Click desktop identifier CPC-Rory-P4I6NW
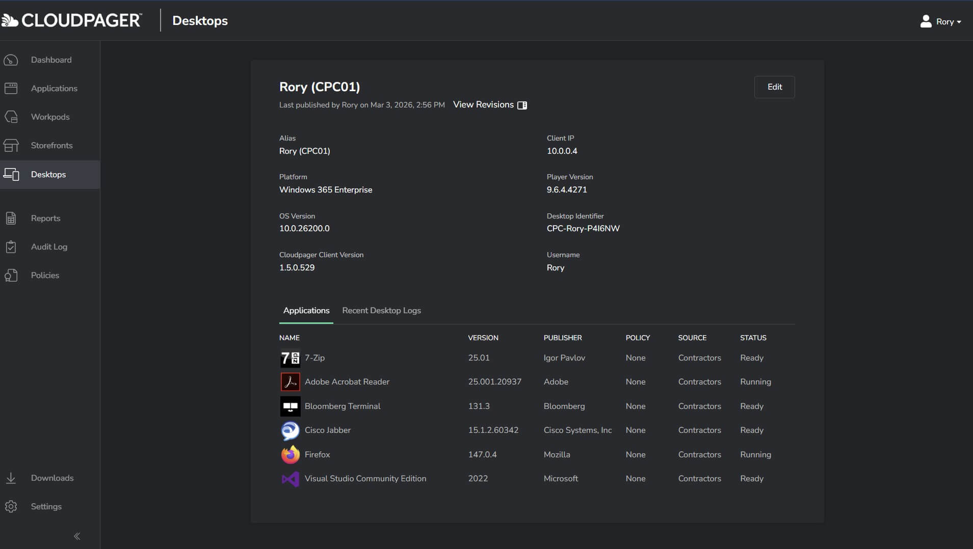 coord(583,229)
